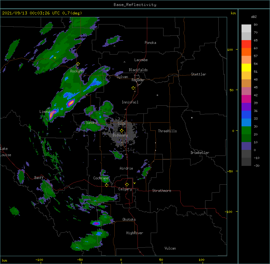Click the Lacombe city label

pyautogui.click(x=141, y=60)
